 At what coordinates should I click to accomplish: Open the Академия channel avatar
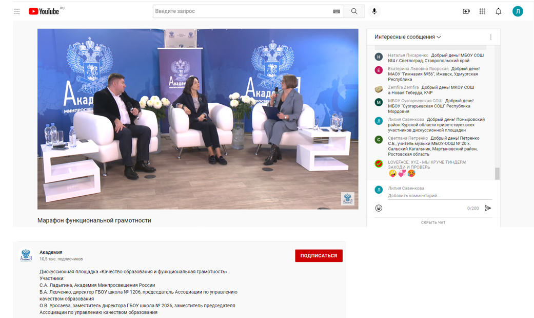coord(26,255)
